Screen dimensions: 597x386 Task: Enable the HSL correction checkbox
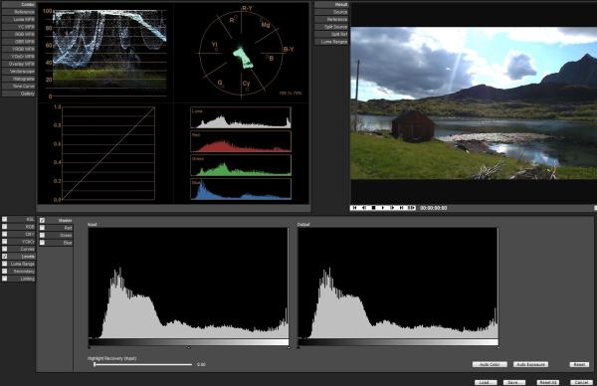point(5,219)
